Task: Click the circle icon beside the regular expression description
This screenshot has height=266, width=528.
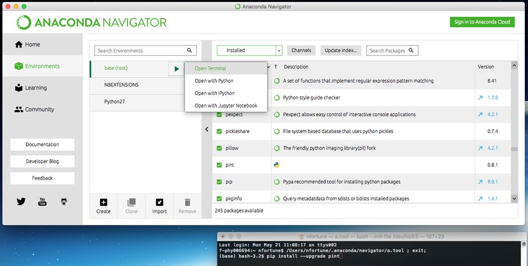Action: (x=277, y=81)
